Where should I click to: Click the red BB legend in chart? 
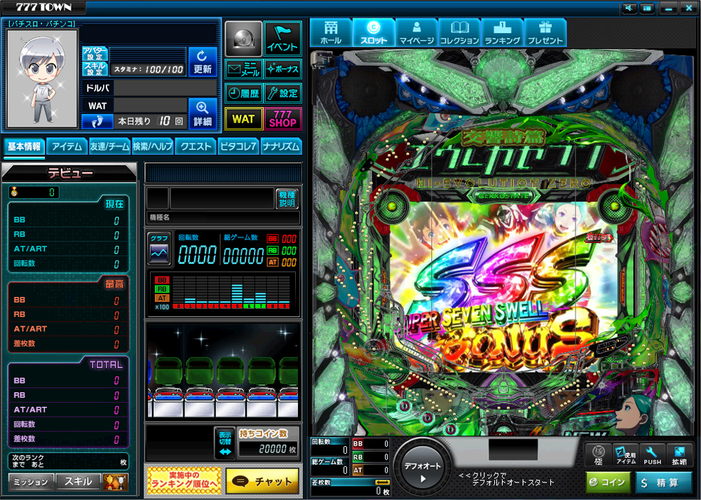click(162, 280)
